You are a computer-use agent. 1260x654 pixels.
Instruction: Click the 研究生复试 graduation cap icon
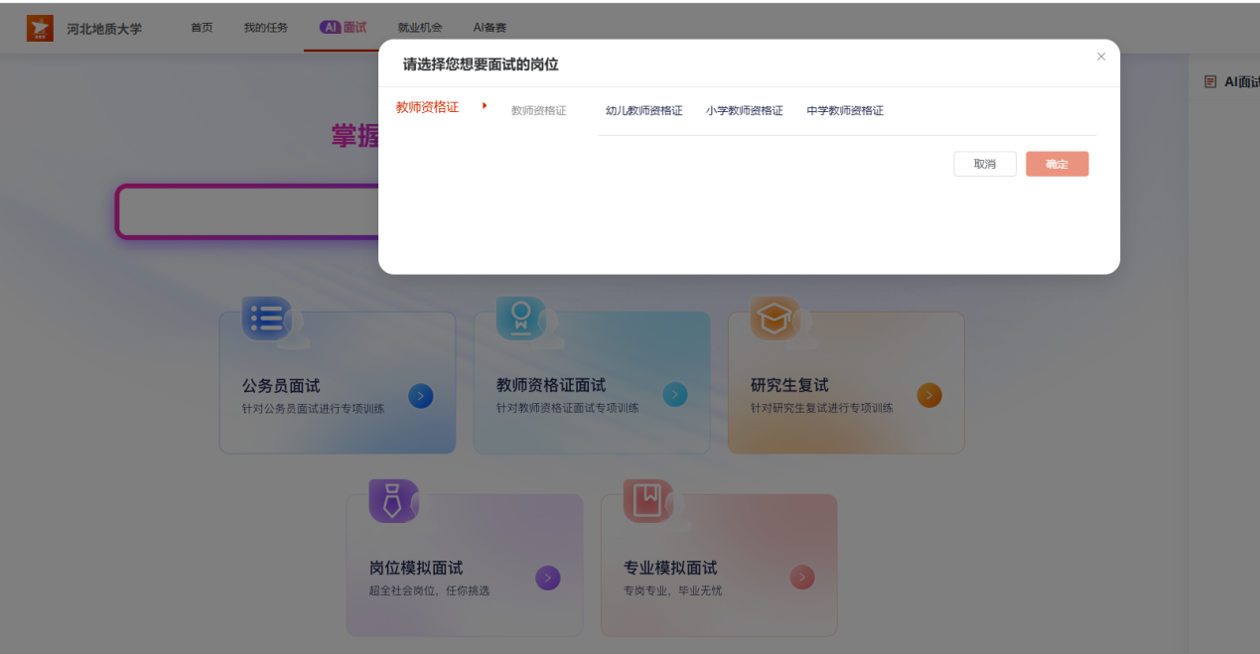(x=774, y=319)
